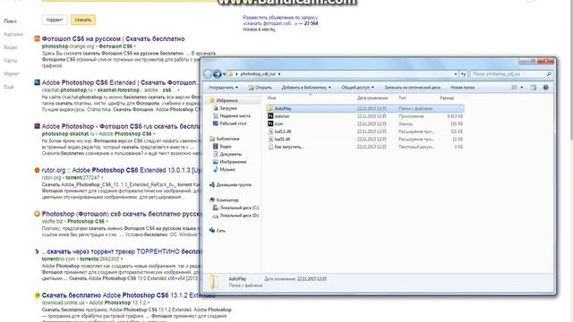This screenshot has width=573, height=322.
Task: Click Записать на оптический диск
Action: click(x=412, y=88)
